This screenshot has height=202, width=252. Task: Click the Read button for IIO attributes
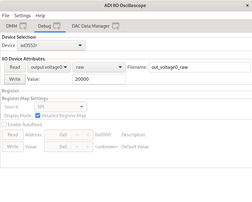coord(15,67)
